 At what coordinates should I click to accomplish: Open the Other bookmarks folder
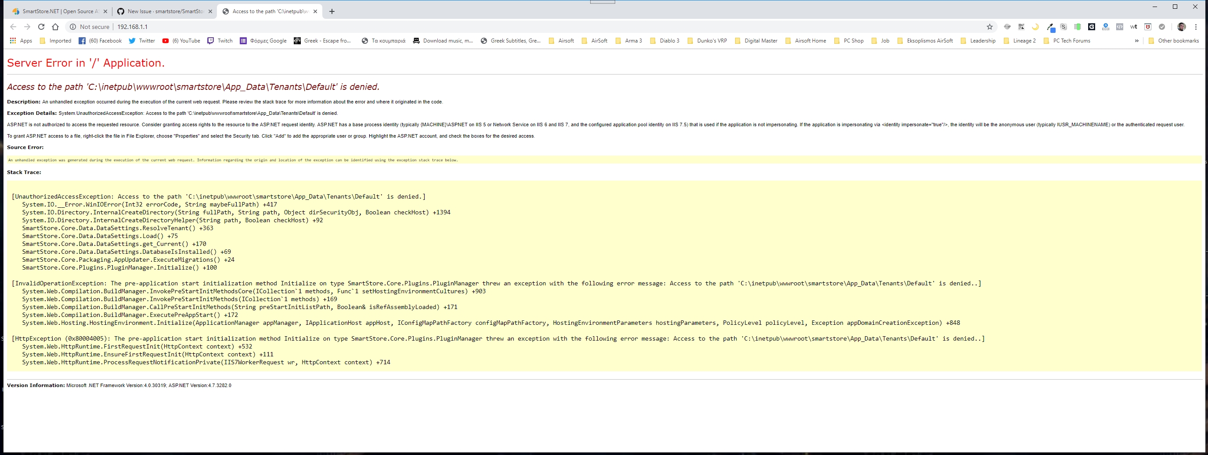[1173, 41]
